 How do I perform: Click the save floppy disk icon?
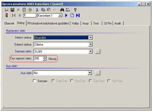7,10
